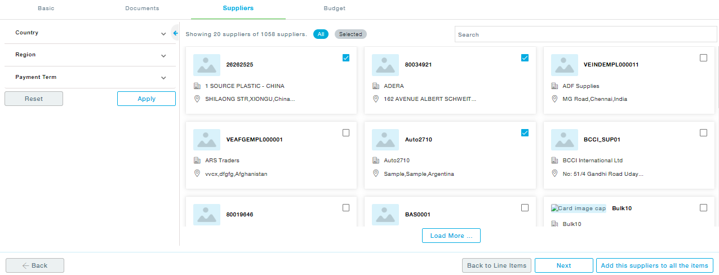Click the Load More button
Image resolution: width=719 pixels, height=275 pixels.
(x=451, y=236)
